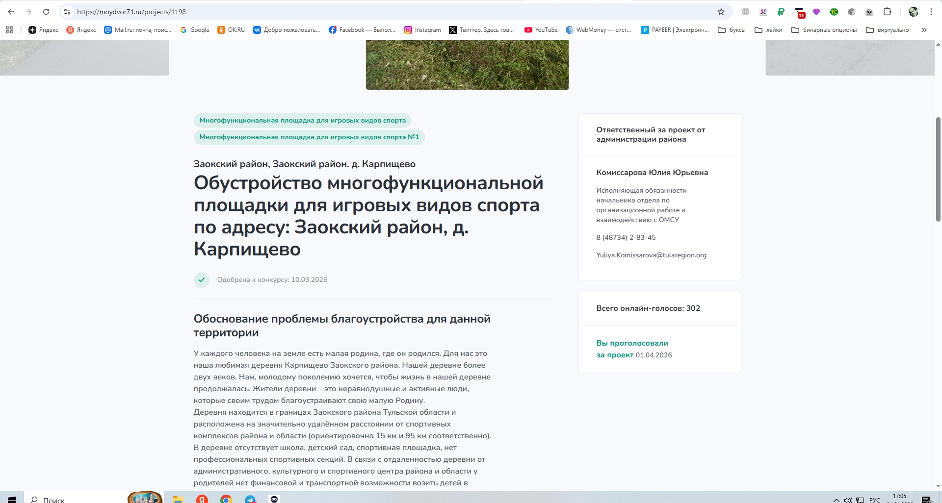Image resolution: width=942 pixels, height=503 pixels.
Task: Click the alien face extension icon
Action: (x=869, y=12)
